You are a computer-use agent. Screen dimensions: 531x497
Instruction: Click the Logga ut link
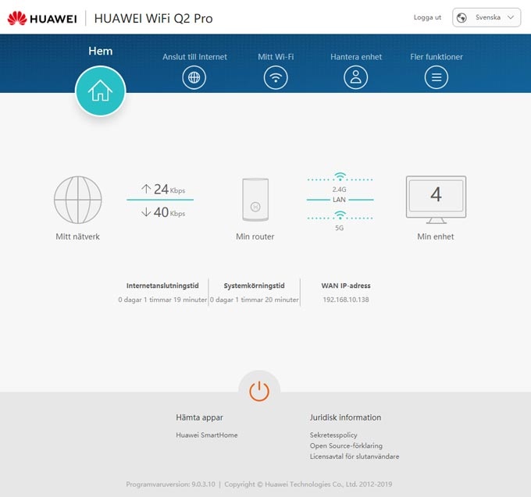(427, 18)
